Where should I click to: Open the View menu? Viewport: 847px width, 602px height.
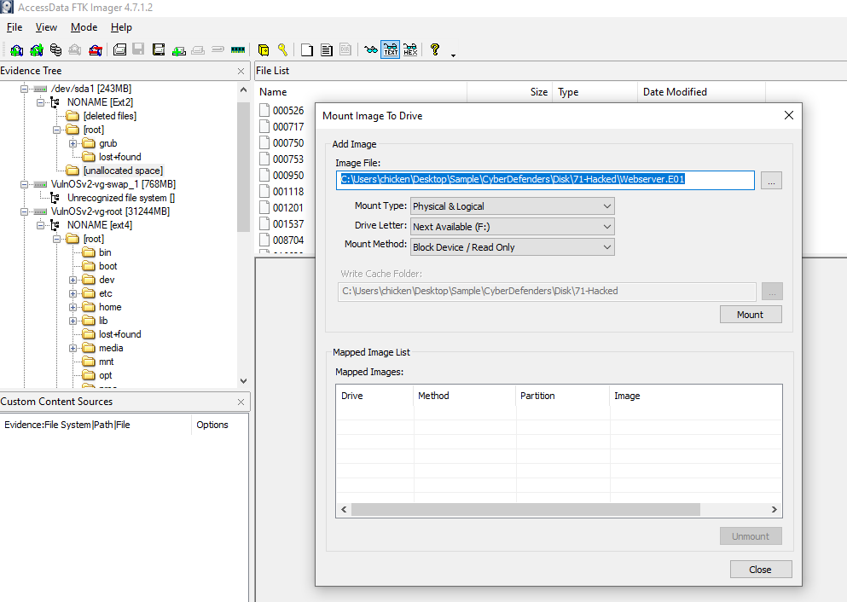tap(46, 27)
